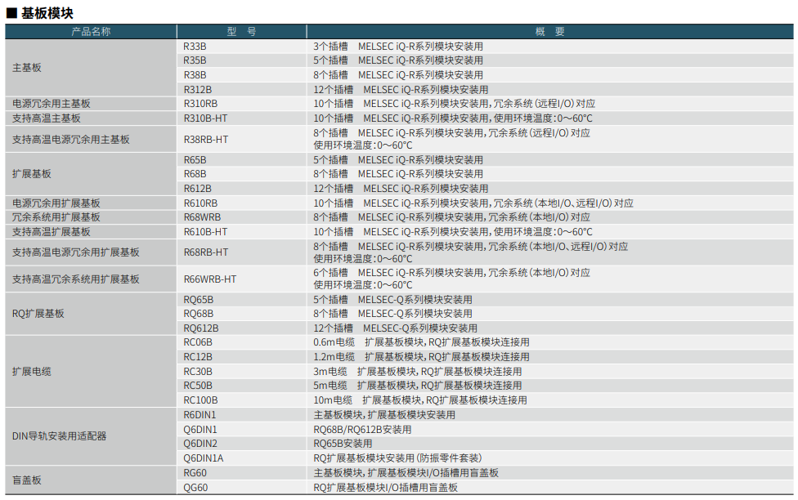Click model R38RB-HT
Viewport: 798px width, 500px height.
[205, 140]
